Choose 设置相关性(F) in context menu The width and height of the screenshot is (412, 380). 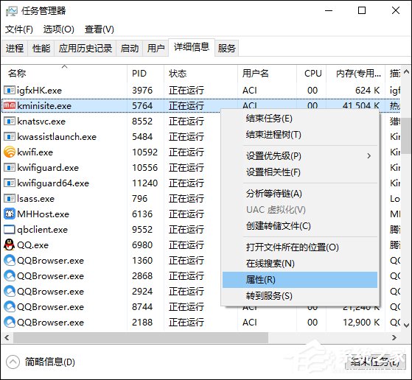pos(300,172)
